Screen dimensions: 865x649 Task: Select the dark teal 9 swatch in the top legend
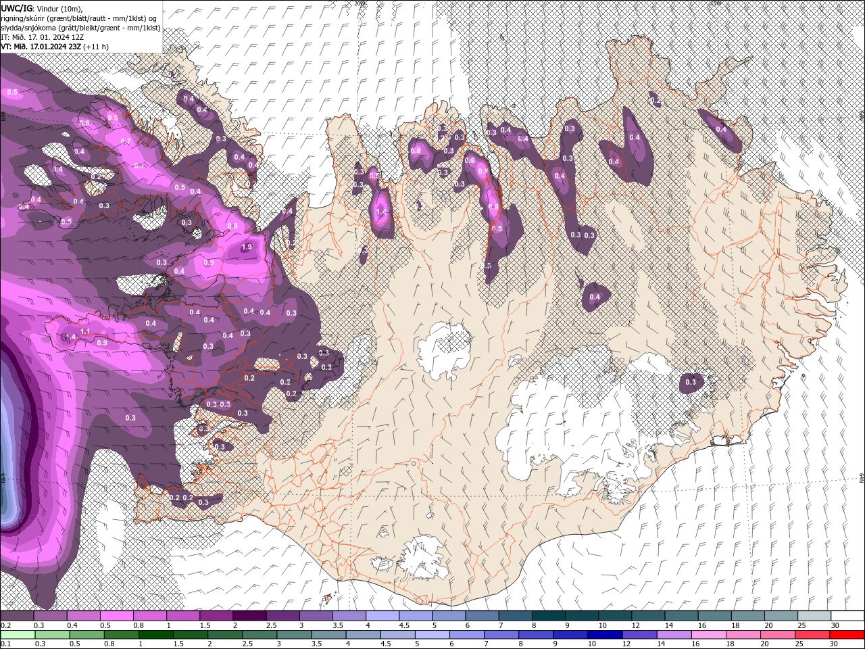click(581, 616)
